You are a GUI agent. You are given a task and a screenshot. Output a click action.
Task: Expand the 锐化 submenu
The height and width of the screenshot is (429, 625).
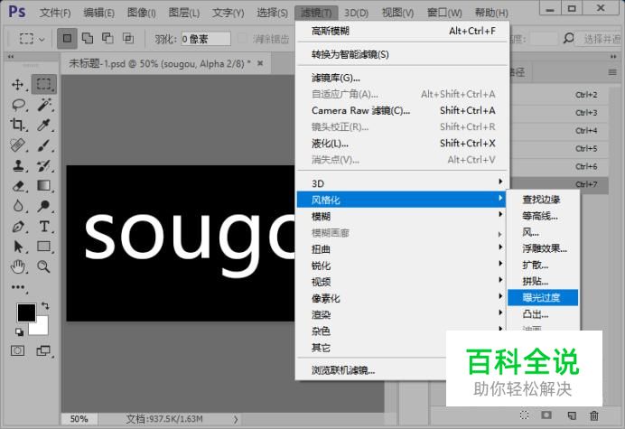(402, 266)
